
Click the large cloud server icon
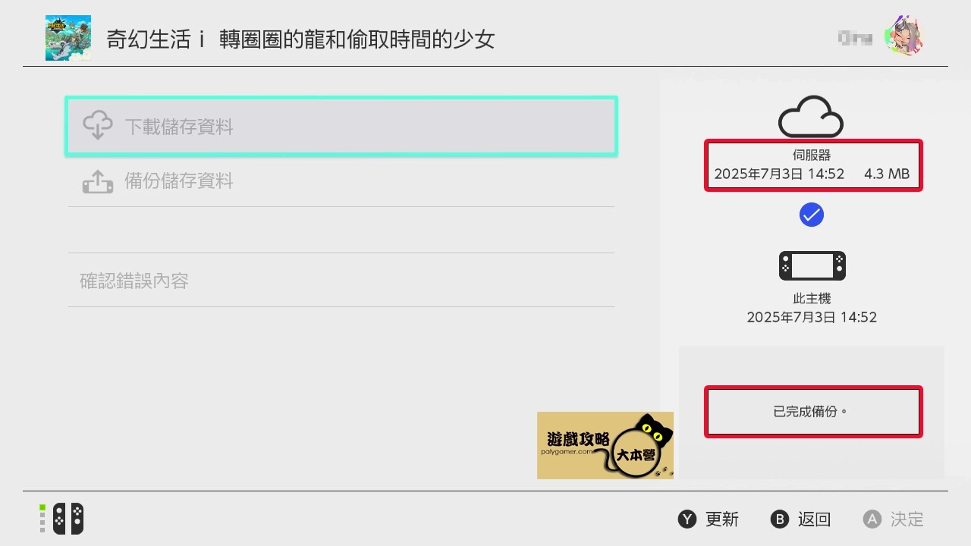click(x=811, y=116)
